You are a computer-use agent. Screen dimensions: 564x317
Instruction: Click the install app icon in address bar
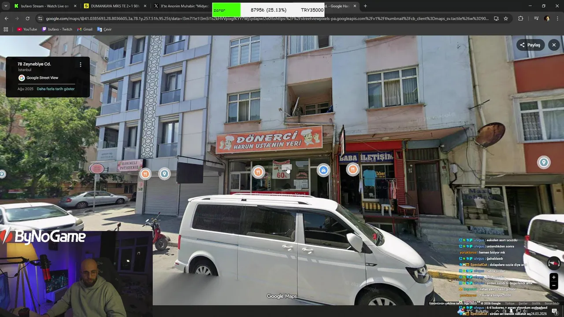[x=496, y=18]
